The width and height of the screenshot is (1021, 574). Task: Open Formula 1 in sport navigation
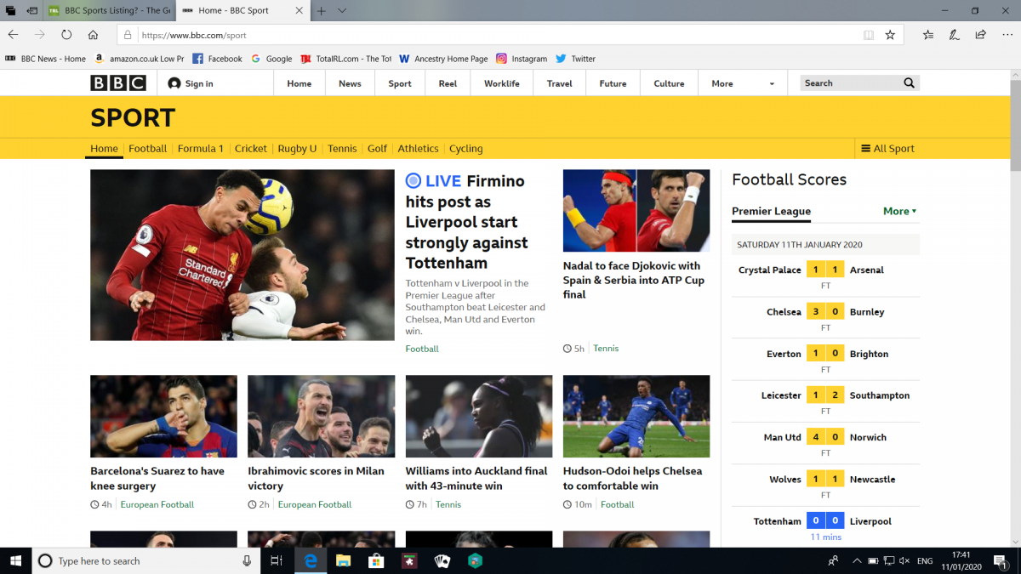(x=201, y=148)
